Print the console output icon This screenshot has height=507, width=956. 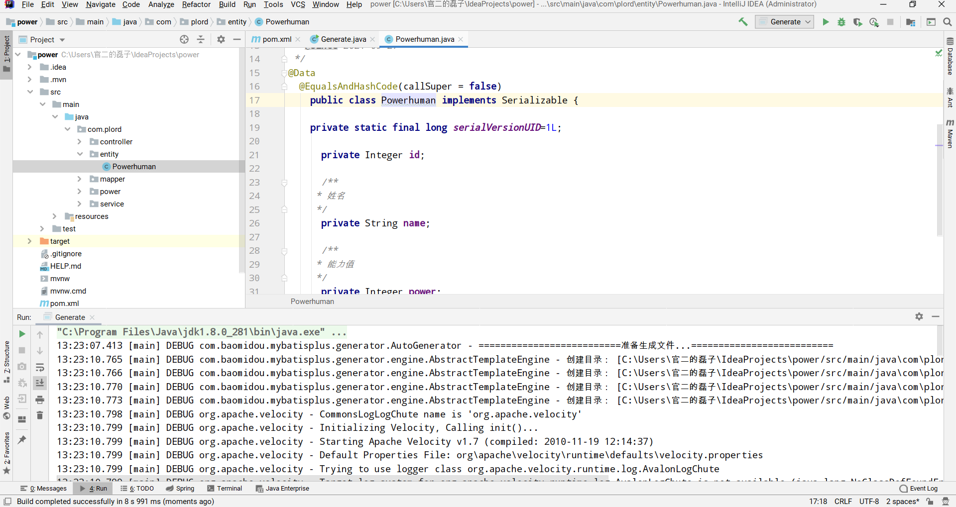coord(40,400)
